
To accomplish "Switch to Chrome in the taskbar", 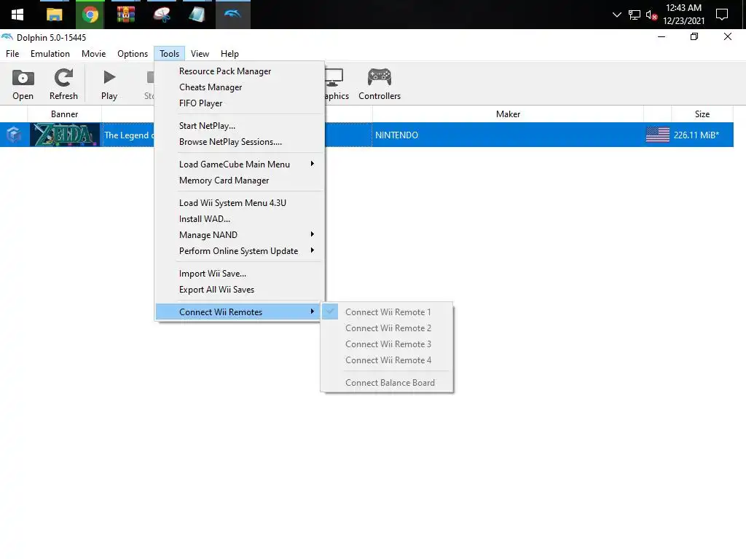I will (90, 15).
